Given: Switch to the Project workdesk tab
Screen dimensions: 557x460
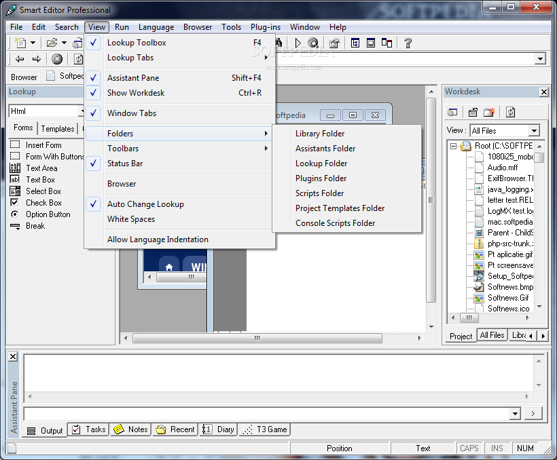Looking at the screenshot, I should point(461,336).
